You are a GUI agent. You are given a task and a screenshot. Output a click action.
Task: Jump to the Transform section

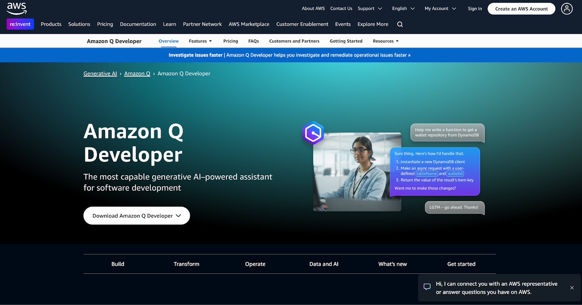click(187, 264)
